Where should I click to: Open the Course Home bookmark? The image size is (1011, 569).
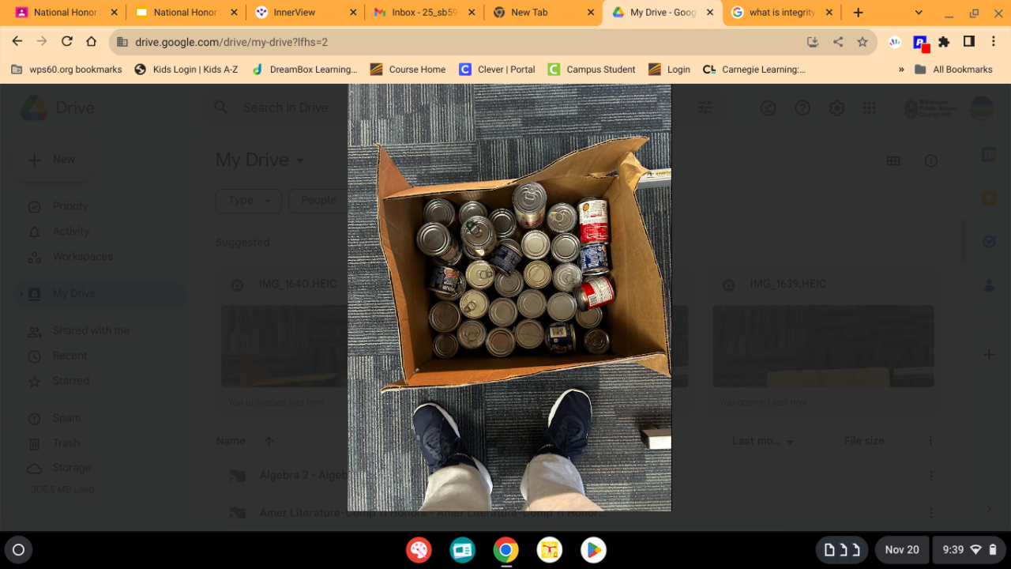click(x=408, y=70)
